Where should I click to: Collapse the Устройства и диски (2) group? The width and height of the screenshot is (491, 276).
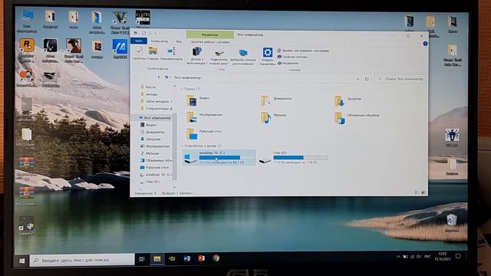click(x=182, y=146)
